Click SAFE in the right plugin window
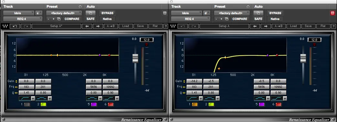The image size is (337, 122). coord(258,19)
